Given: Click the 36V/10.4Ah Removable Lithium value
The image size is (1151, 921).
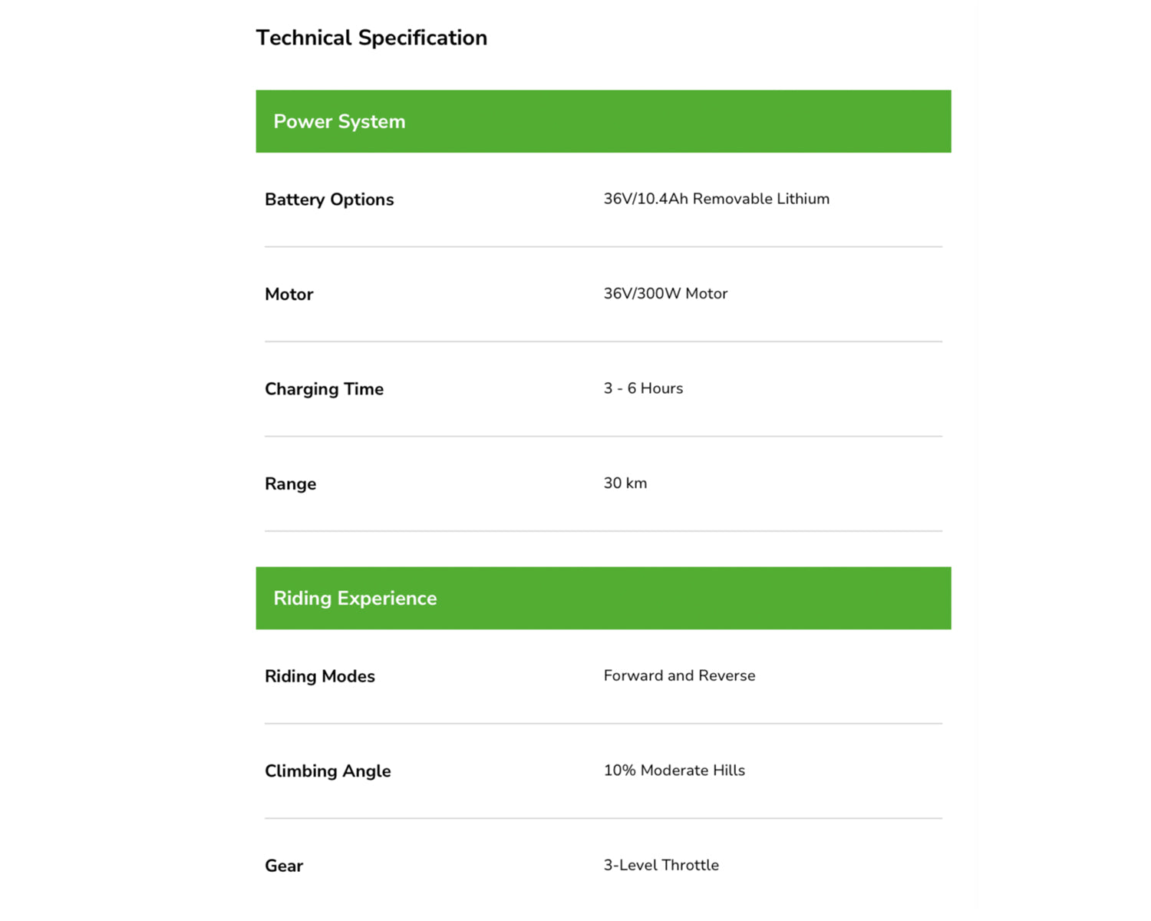Looking at the screenshot, I should tap(716, 199).
